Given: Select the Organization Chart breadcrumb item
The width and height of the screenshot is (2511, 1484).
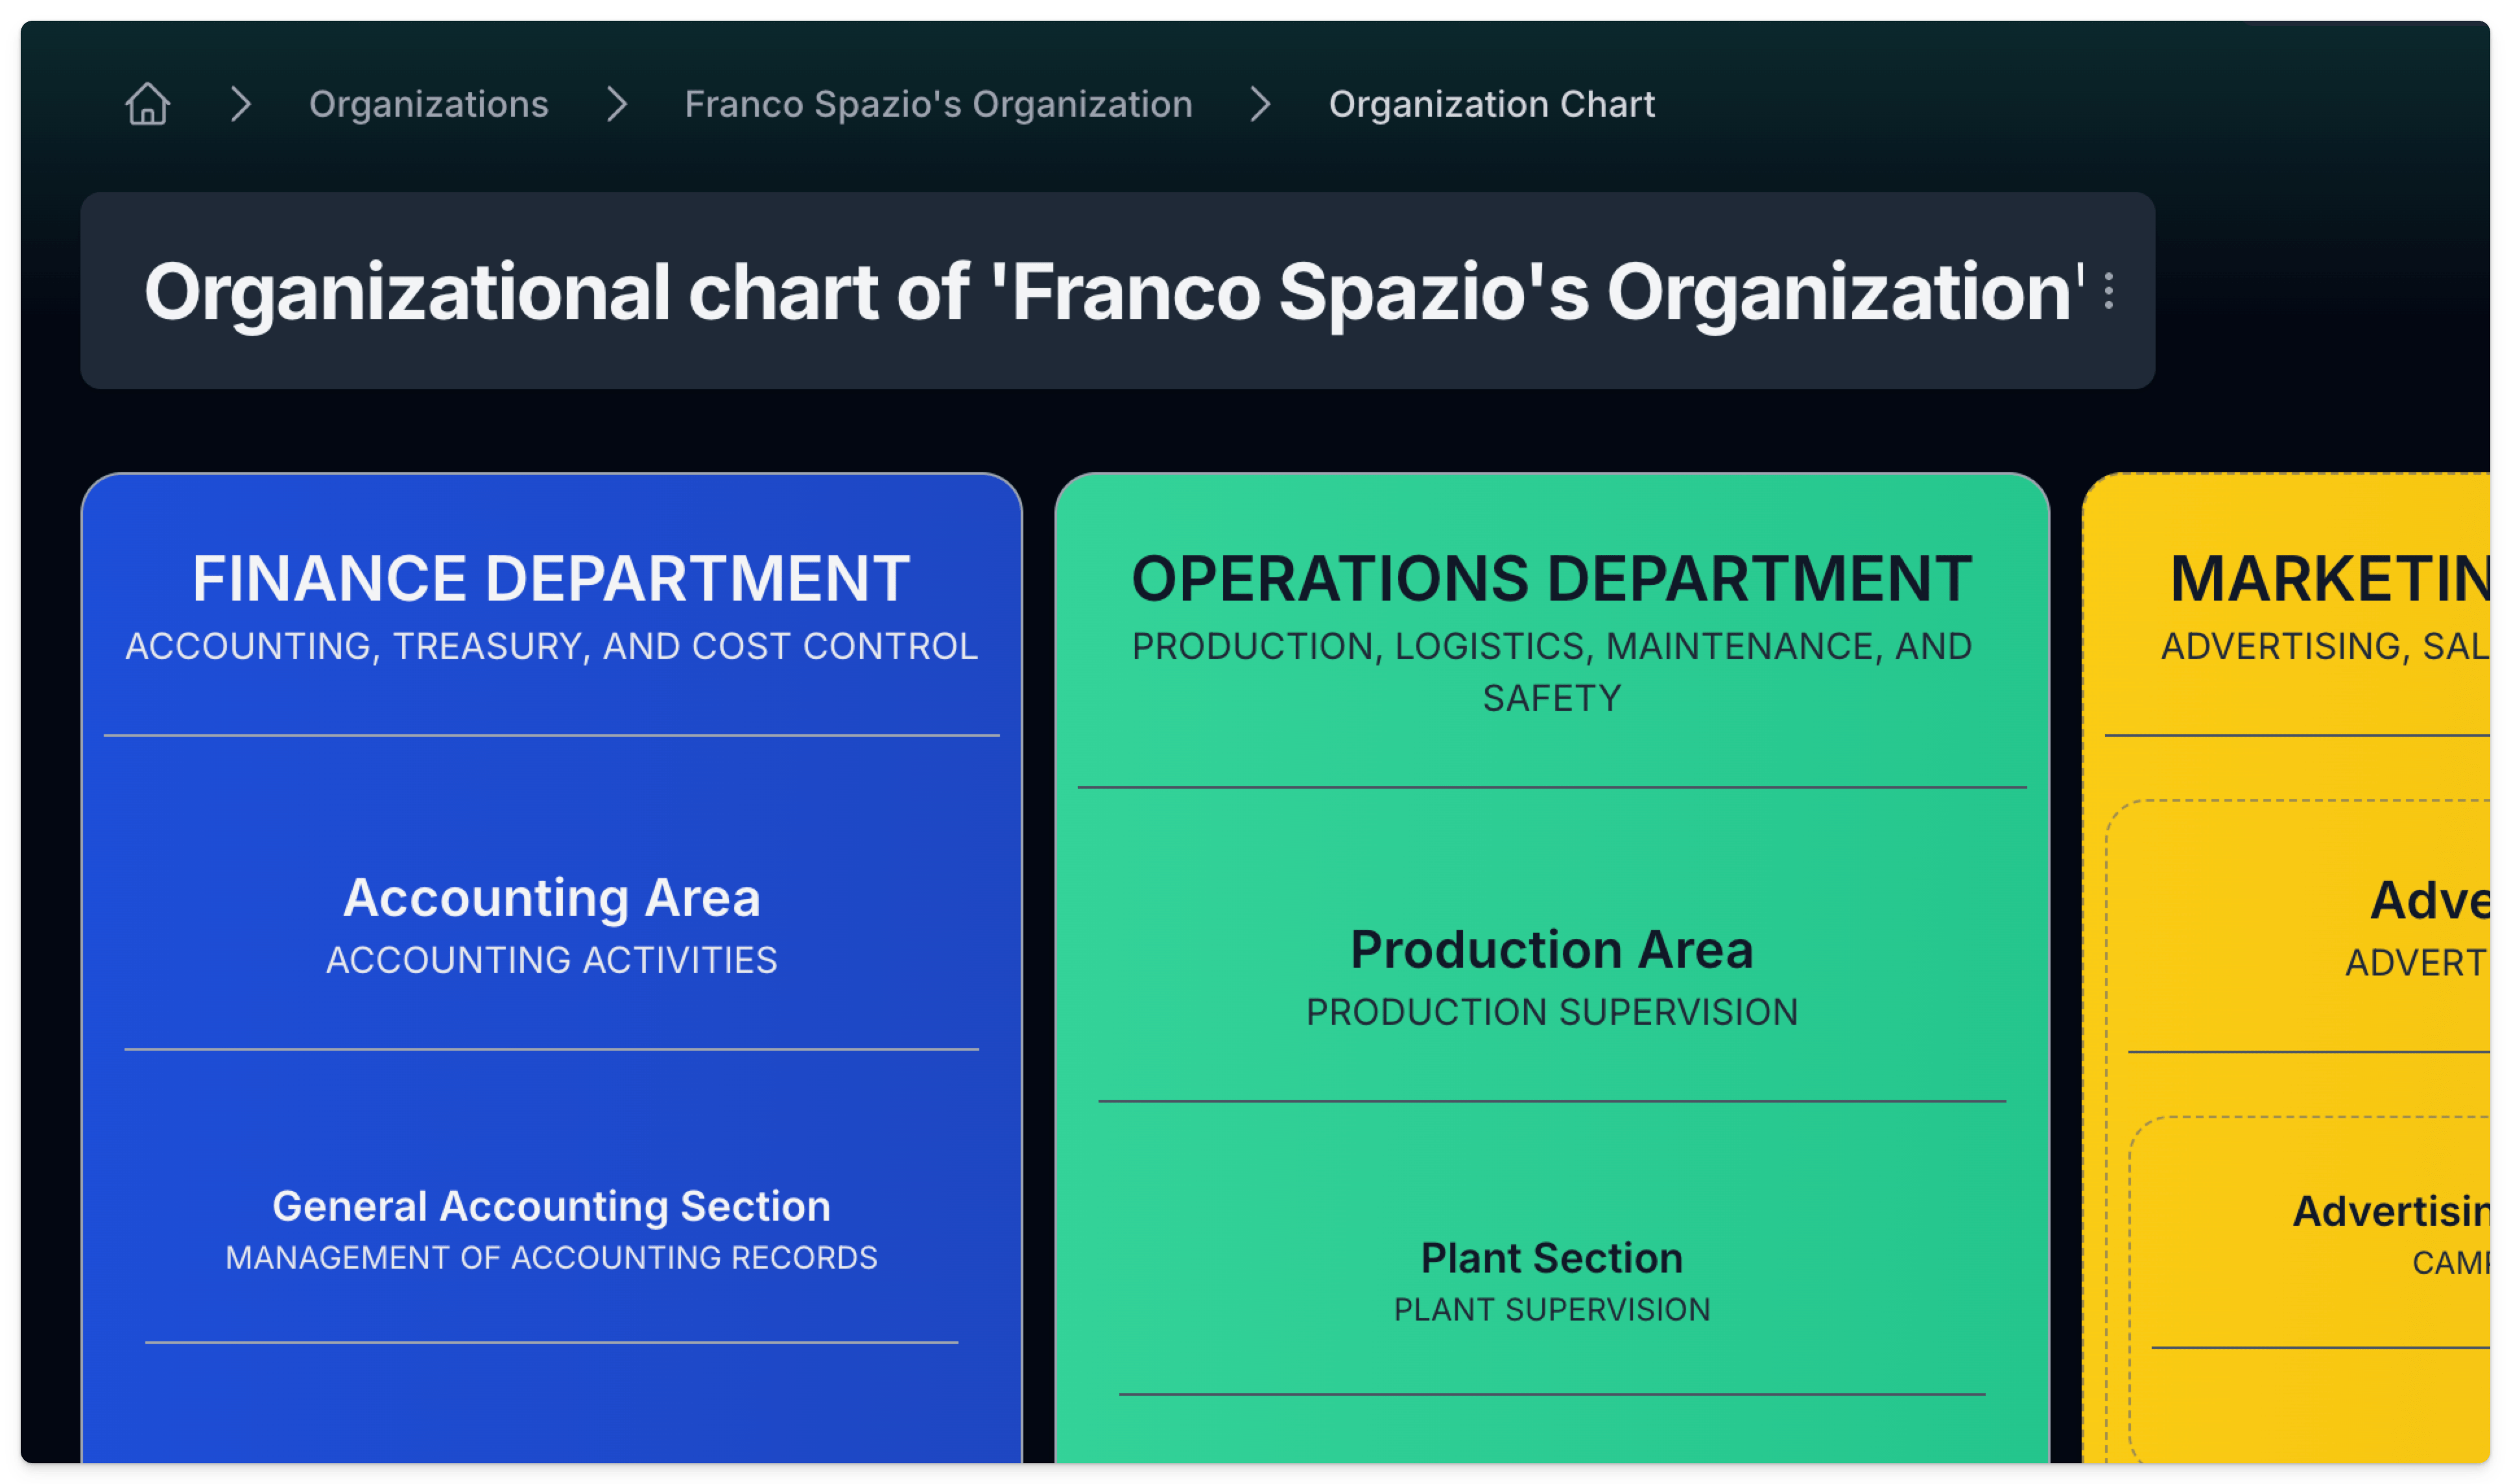Looking at the screenshot, I should (1490, 104).
